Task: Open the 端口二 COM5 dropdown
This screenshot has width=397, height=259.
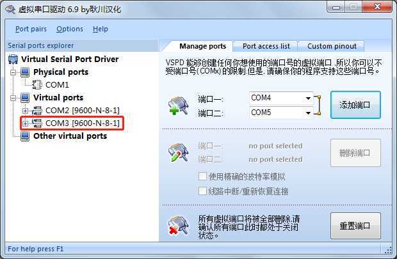Action: 308,113
